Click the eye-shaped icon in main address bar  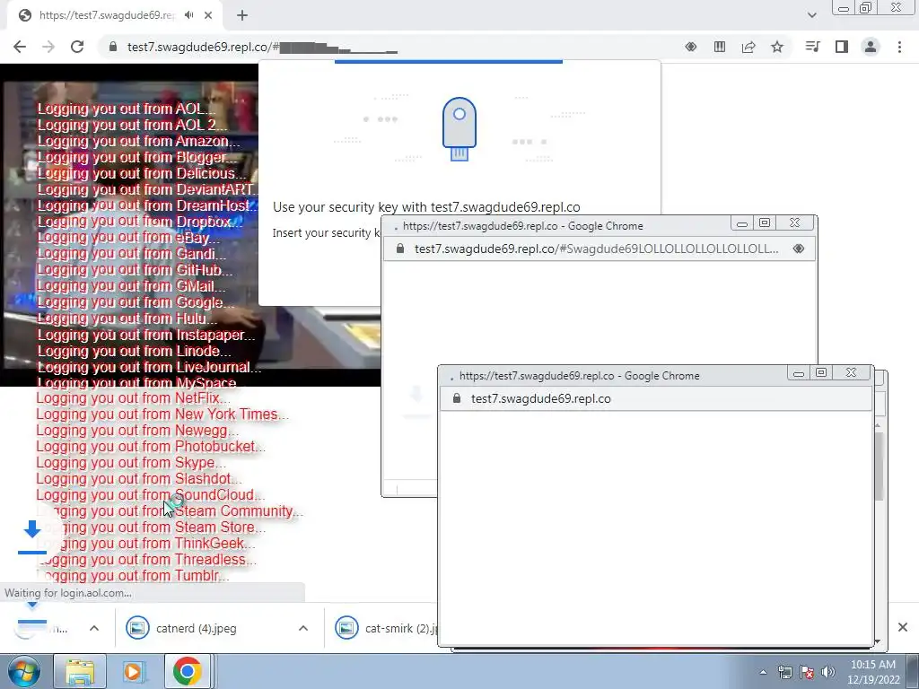pos(691,47)
